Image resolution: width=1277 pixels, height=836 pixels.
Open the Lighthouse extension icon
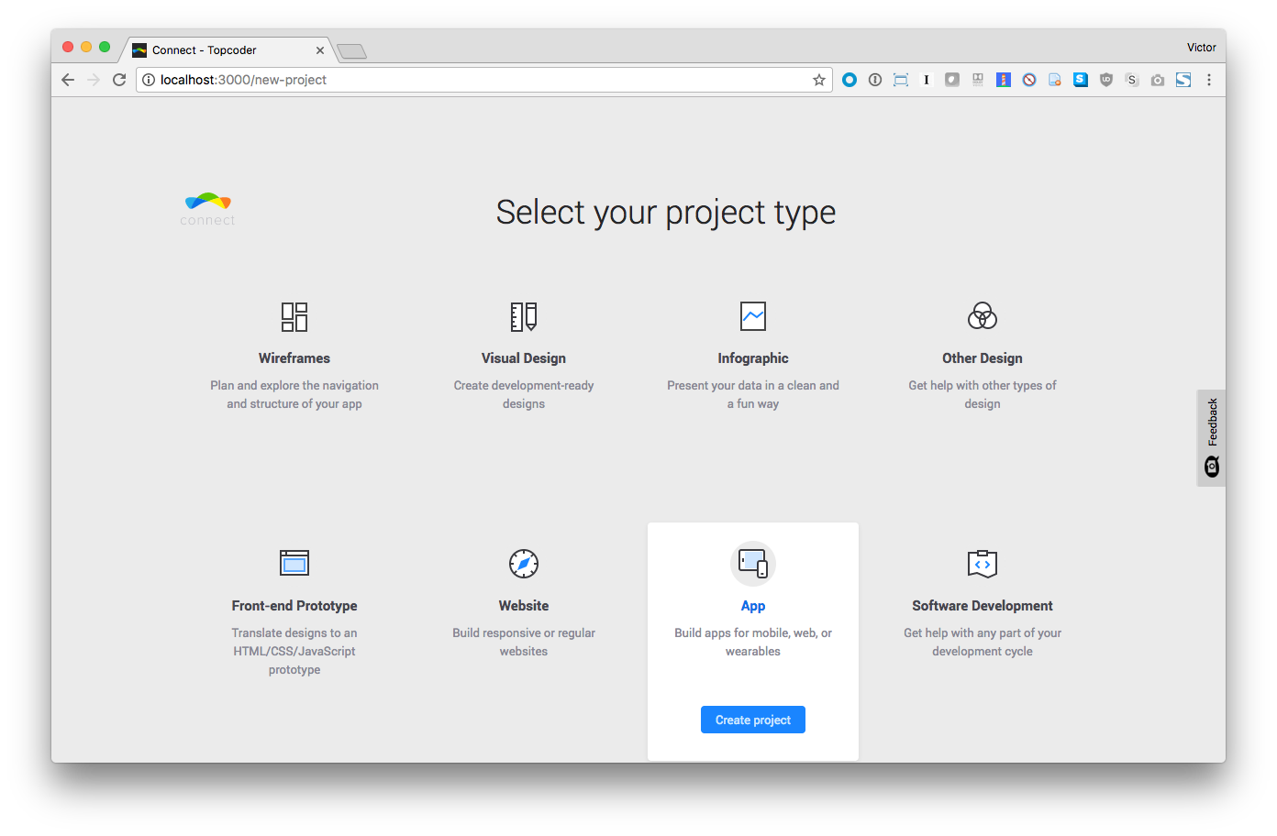[x=1004, y=80]
